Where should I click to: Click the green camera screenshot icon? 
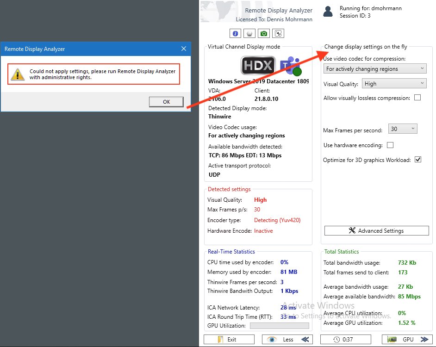263,33
